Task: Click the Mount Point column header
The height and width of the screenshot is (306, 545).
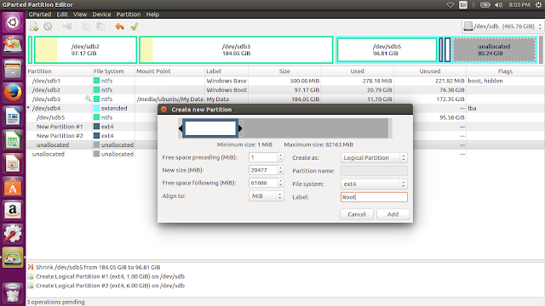Action: click(x=169, y=71)
